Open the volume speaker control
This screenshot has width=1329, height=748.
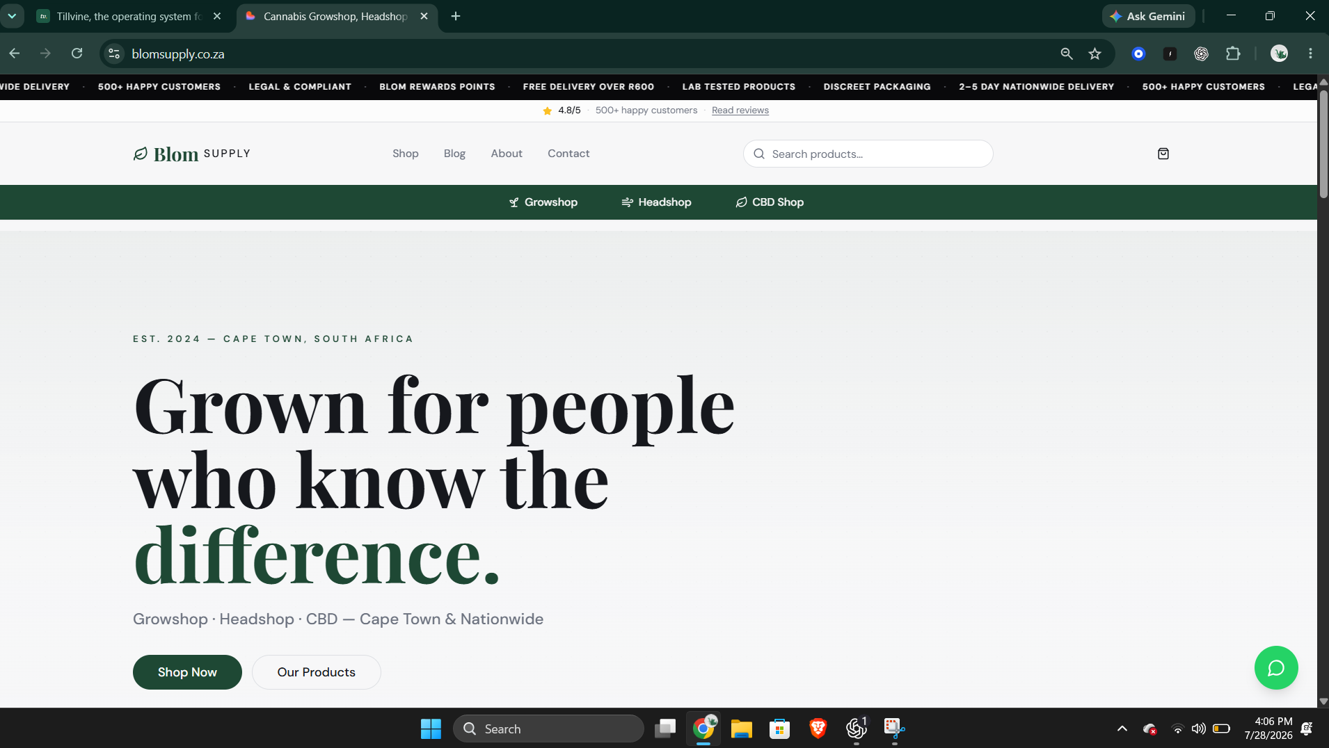(1198, 729)
